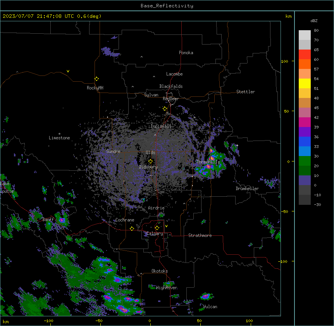
Task: Click the Base_Reflectivity title
Action: tap(167, 6)
